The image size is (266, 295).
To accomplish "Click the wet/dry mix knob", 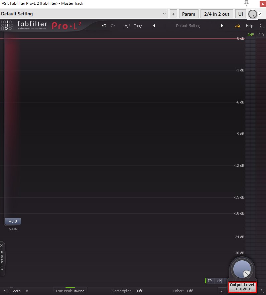I will [252, 14].
